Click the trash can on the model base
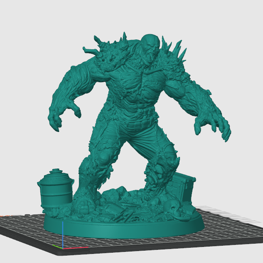This screenshot has height=263, width=263. [x=56, y=189]
